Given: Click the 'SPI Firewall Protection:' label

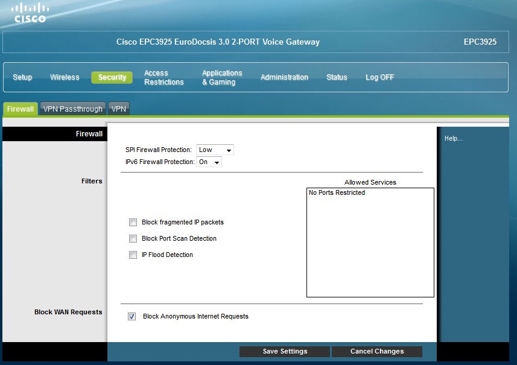Looking at the screenshot, I should point(159,150).
